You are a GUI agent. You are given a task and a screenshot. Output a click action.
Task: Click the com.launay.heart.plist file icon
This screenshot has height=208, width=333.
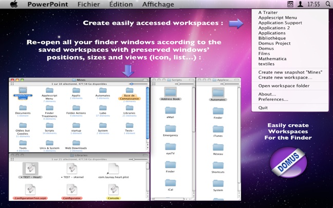[x=114, y=168]
